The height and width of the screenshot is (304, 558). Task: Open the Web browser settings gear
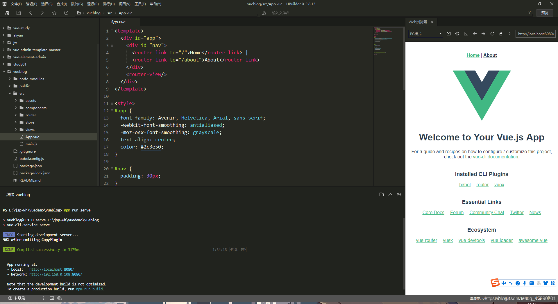tap(457, 34)
